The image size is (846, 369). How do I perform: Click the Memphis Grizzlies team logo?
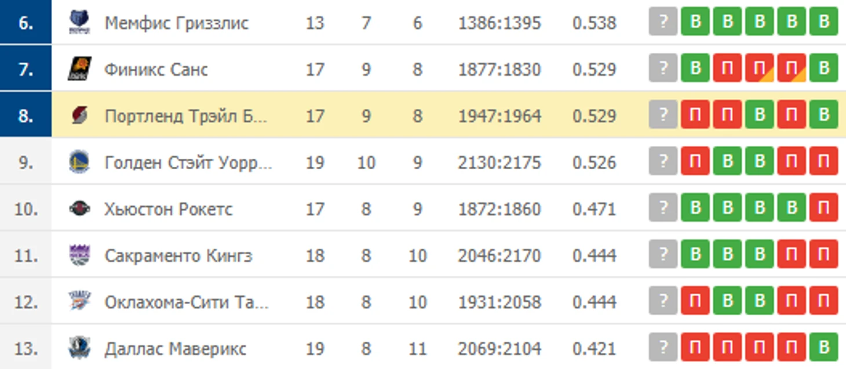point(79,23)
